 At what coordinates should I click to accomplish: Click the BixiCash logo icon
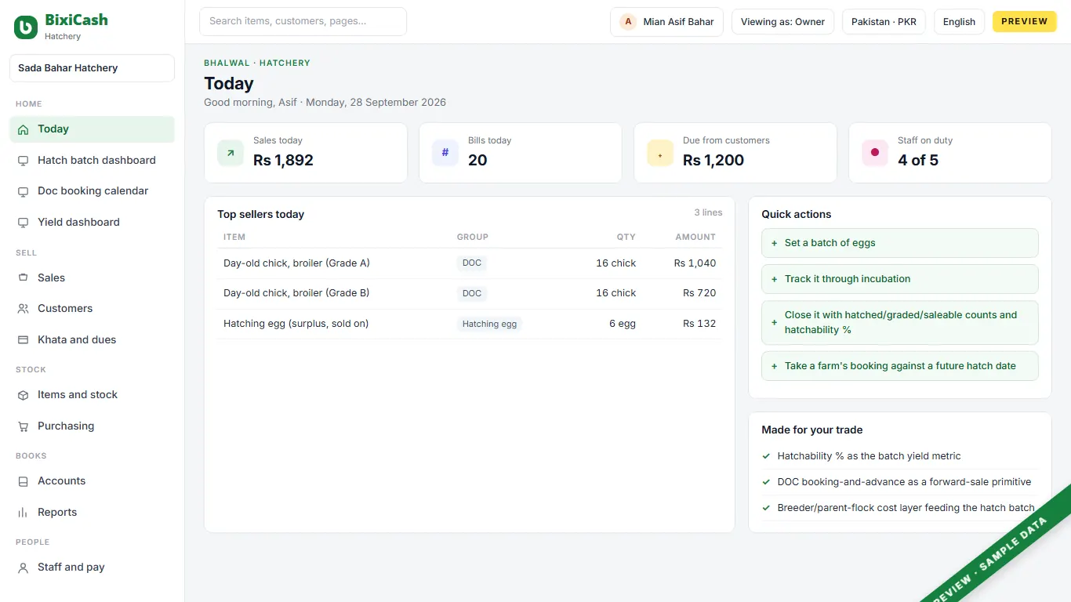click(x=26, y=27)
